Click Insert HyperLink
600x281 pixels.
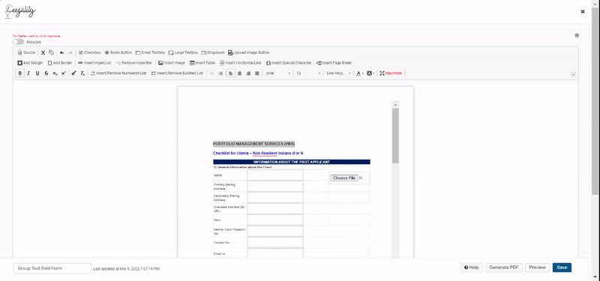coord(94,63)
